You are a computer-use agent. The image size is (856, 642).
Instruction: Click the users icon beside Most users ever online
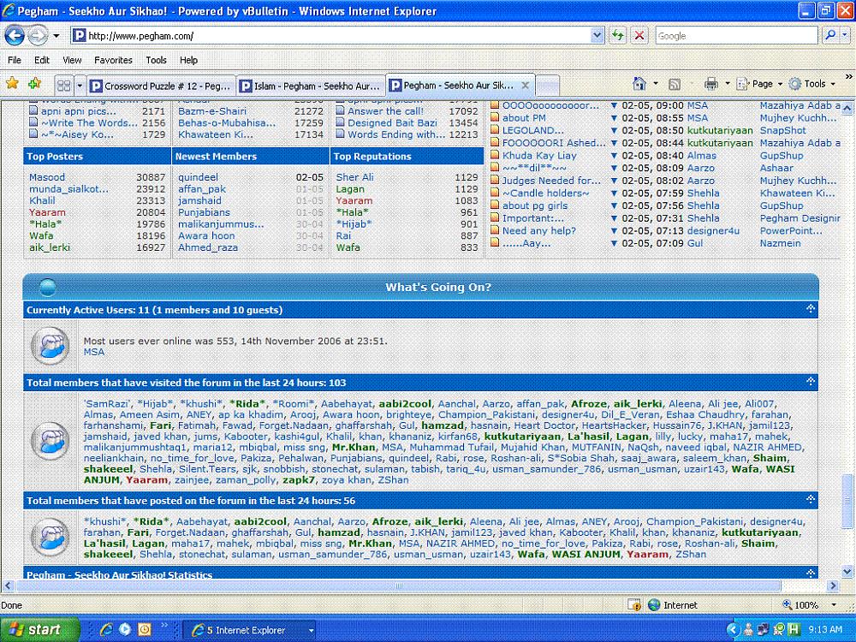[50, 346]
